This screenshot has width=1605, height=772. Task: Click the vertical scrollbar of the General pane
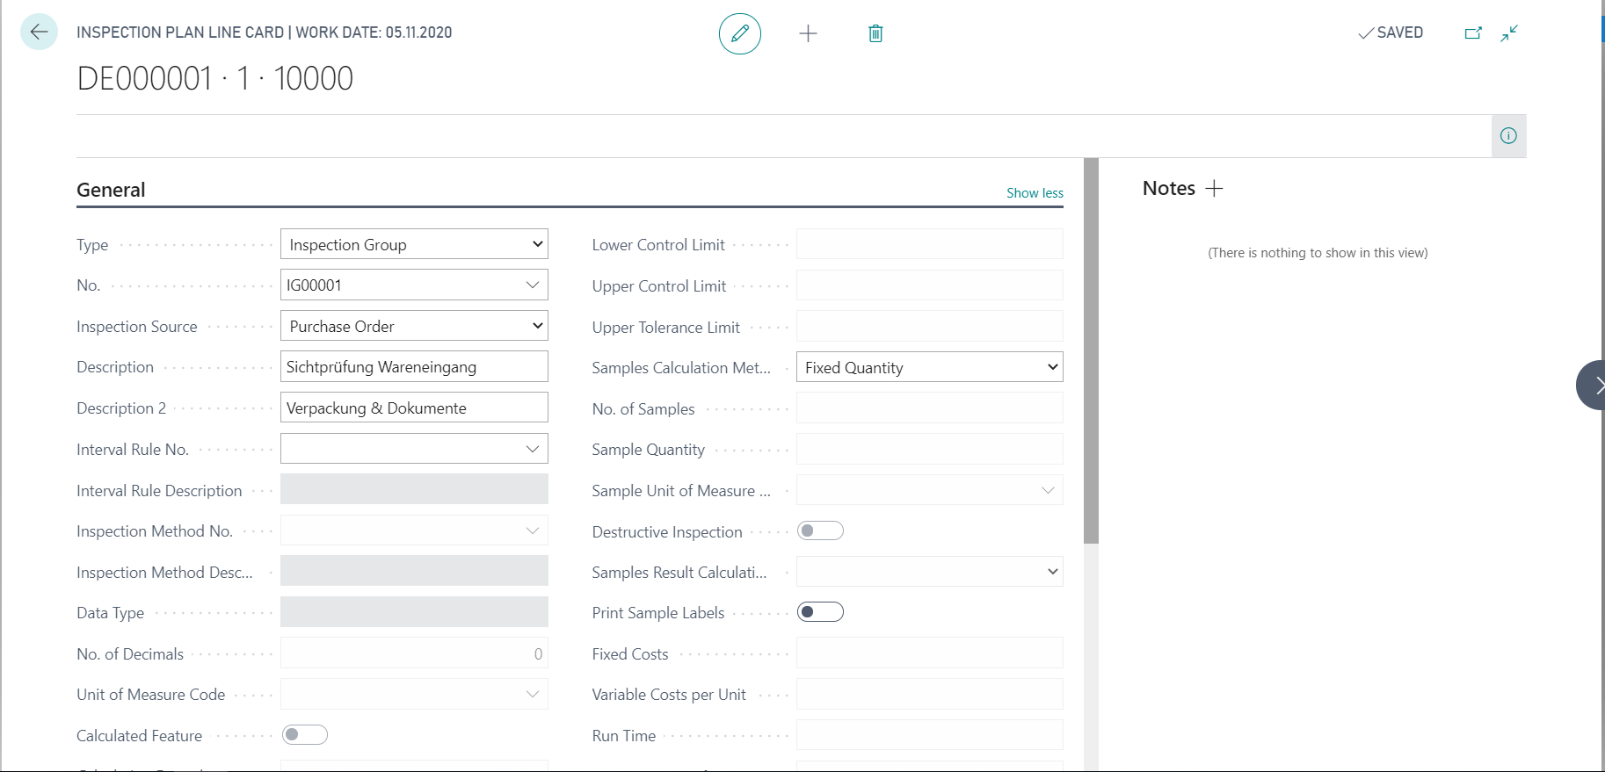tap(1091, 351)
